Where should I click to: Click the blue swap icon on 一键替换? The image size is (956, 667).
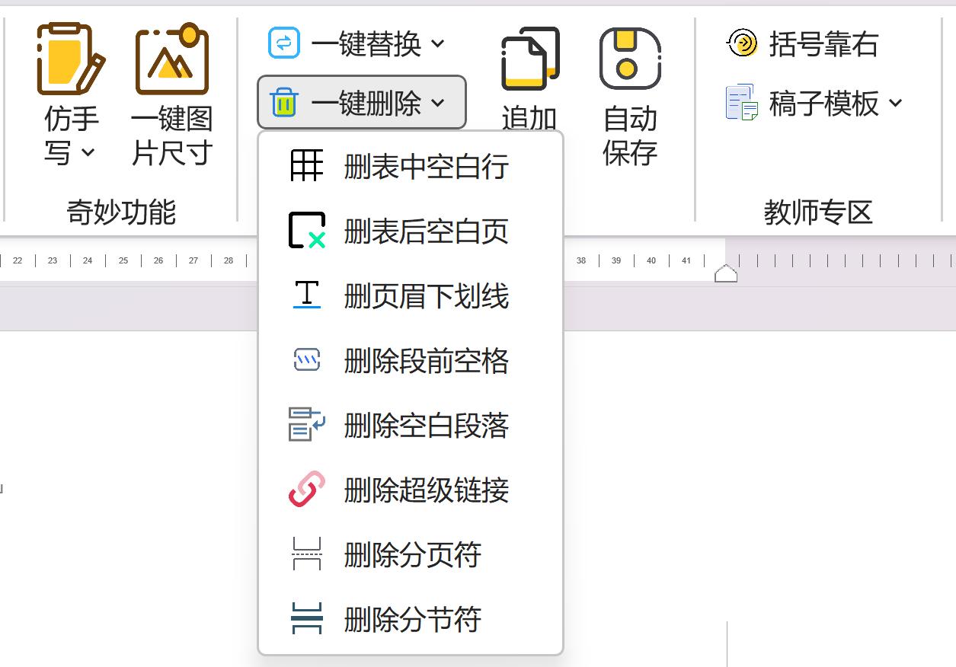point(283,43)
